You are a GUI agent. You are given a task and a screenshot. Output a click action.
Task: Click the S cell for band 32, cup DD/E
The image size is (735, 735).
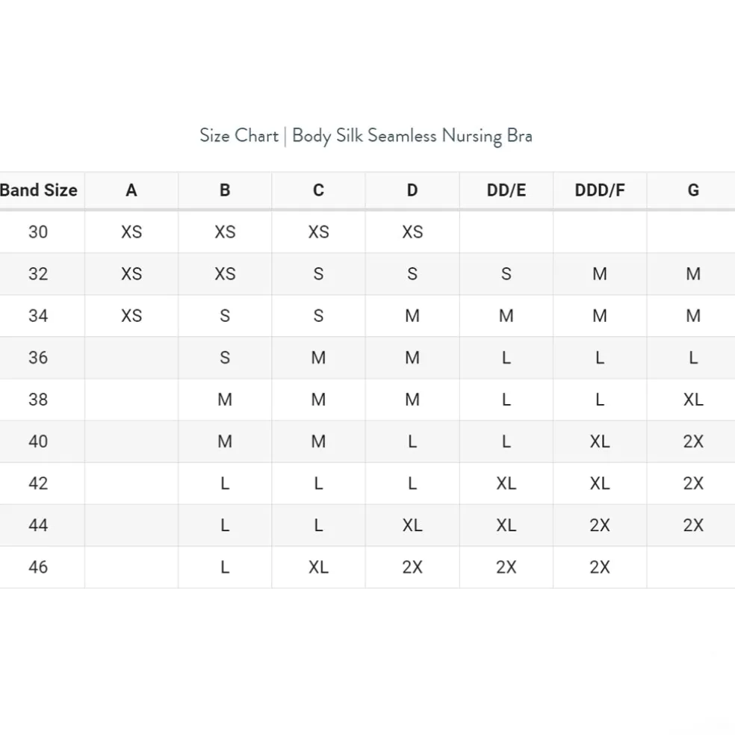pyautogui.click(x=506, y=274)
